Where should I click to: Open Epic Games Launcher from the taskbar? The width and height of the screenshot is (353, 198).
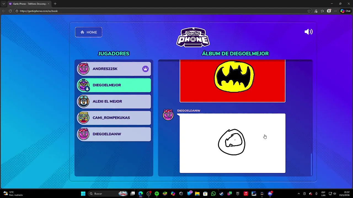[237, 194]
